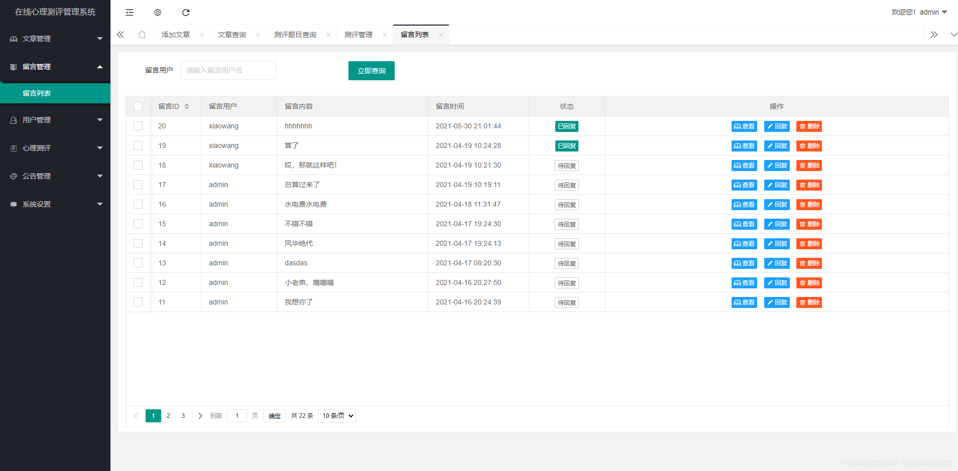
Task: Check the box for message ID 15
Action: (138, 224)
